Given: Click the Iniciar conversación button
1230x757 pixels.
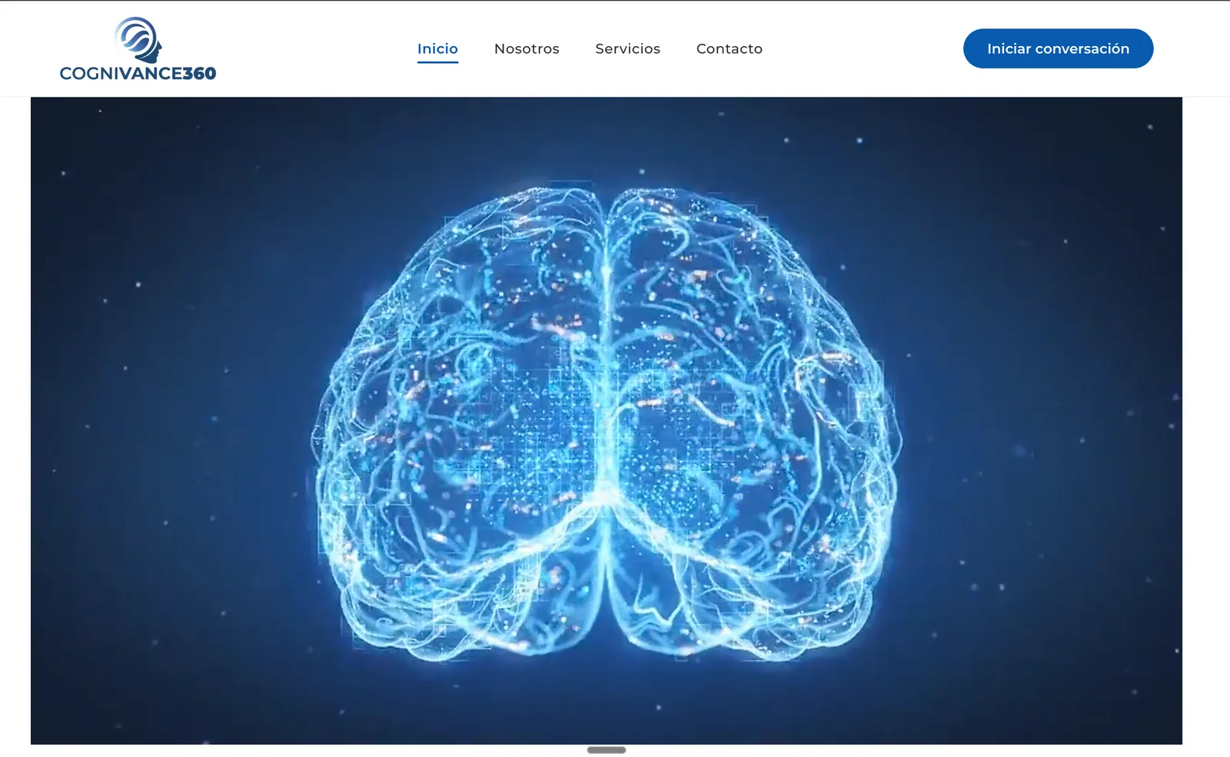Looking at the screenshot, I should (x=1058, y=48).
